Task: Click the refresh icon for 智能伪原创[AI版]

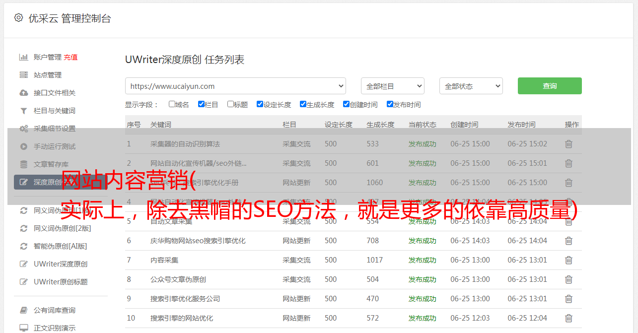Action: click(23, 246)
